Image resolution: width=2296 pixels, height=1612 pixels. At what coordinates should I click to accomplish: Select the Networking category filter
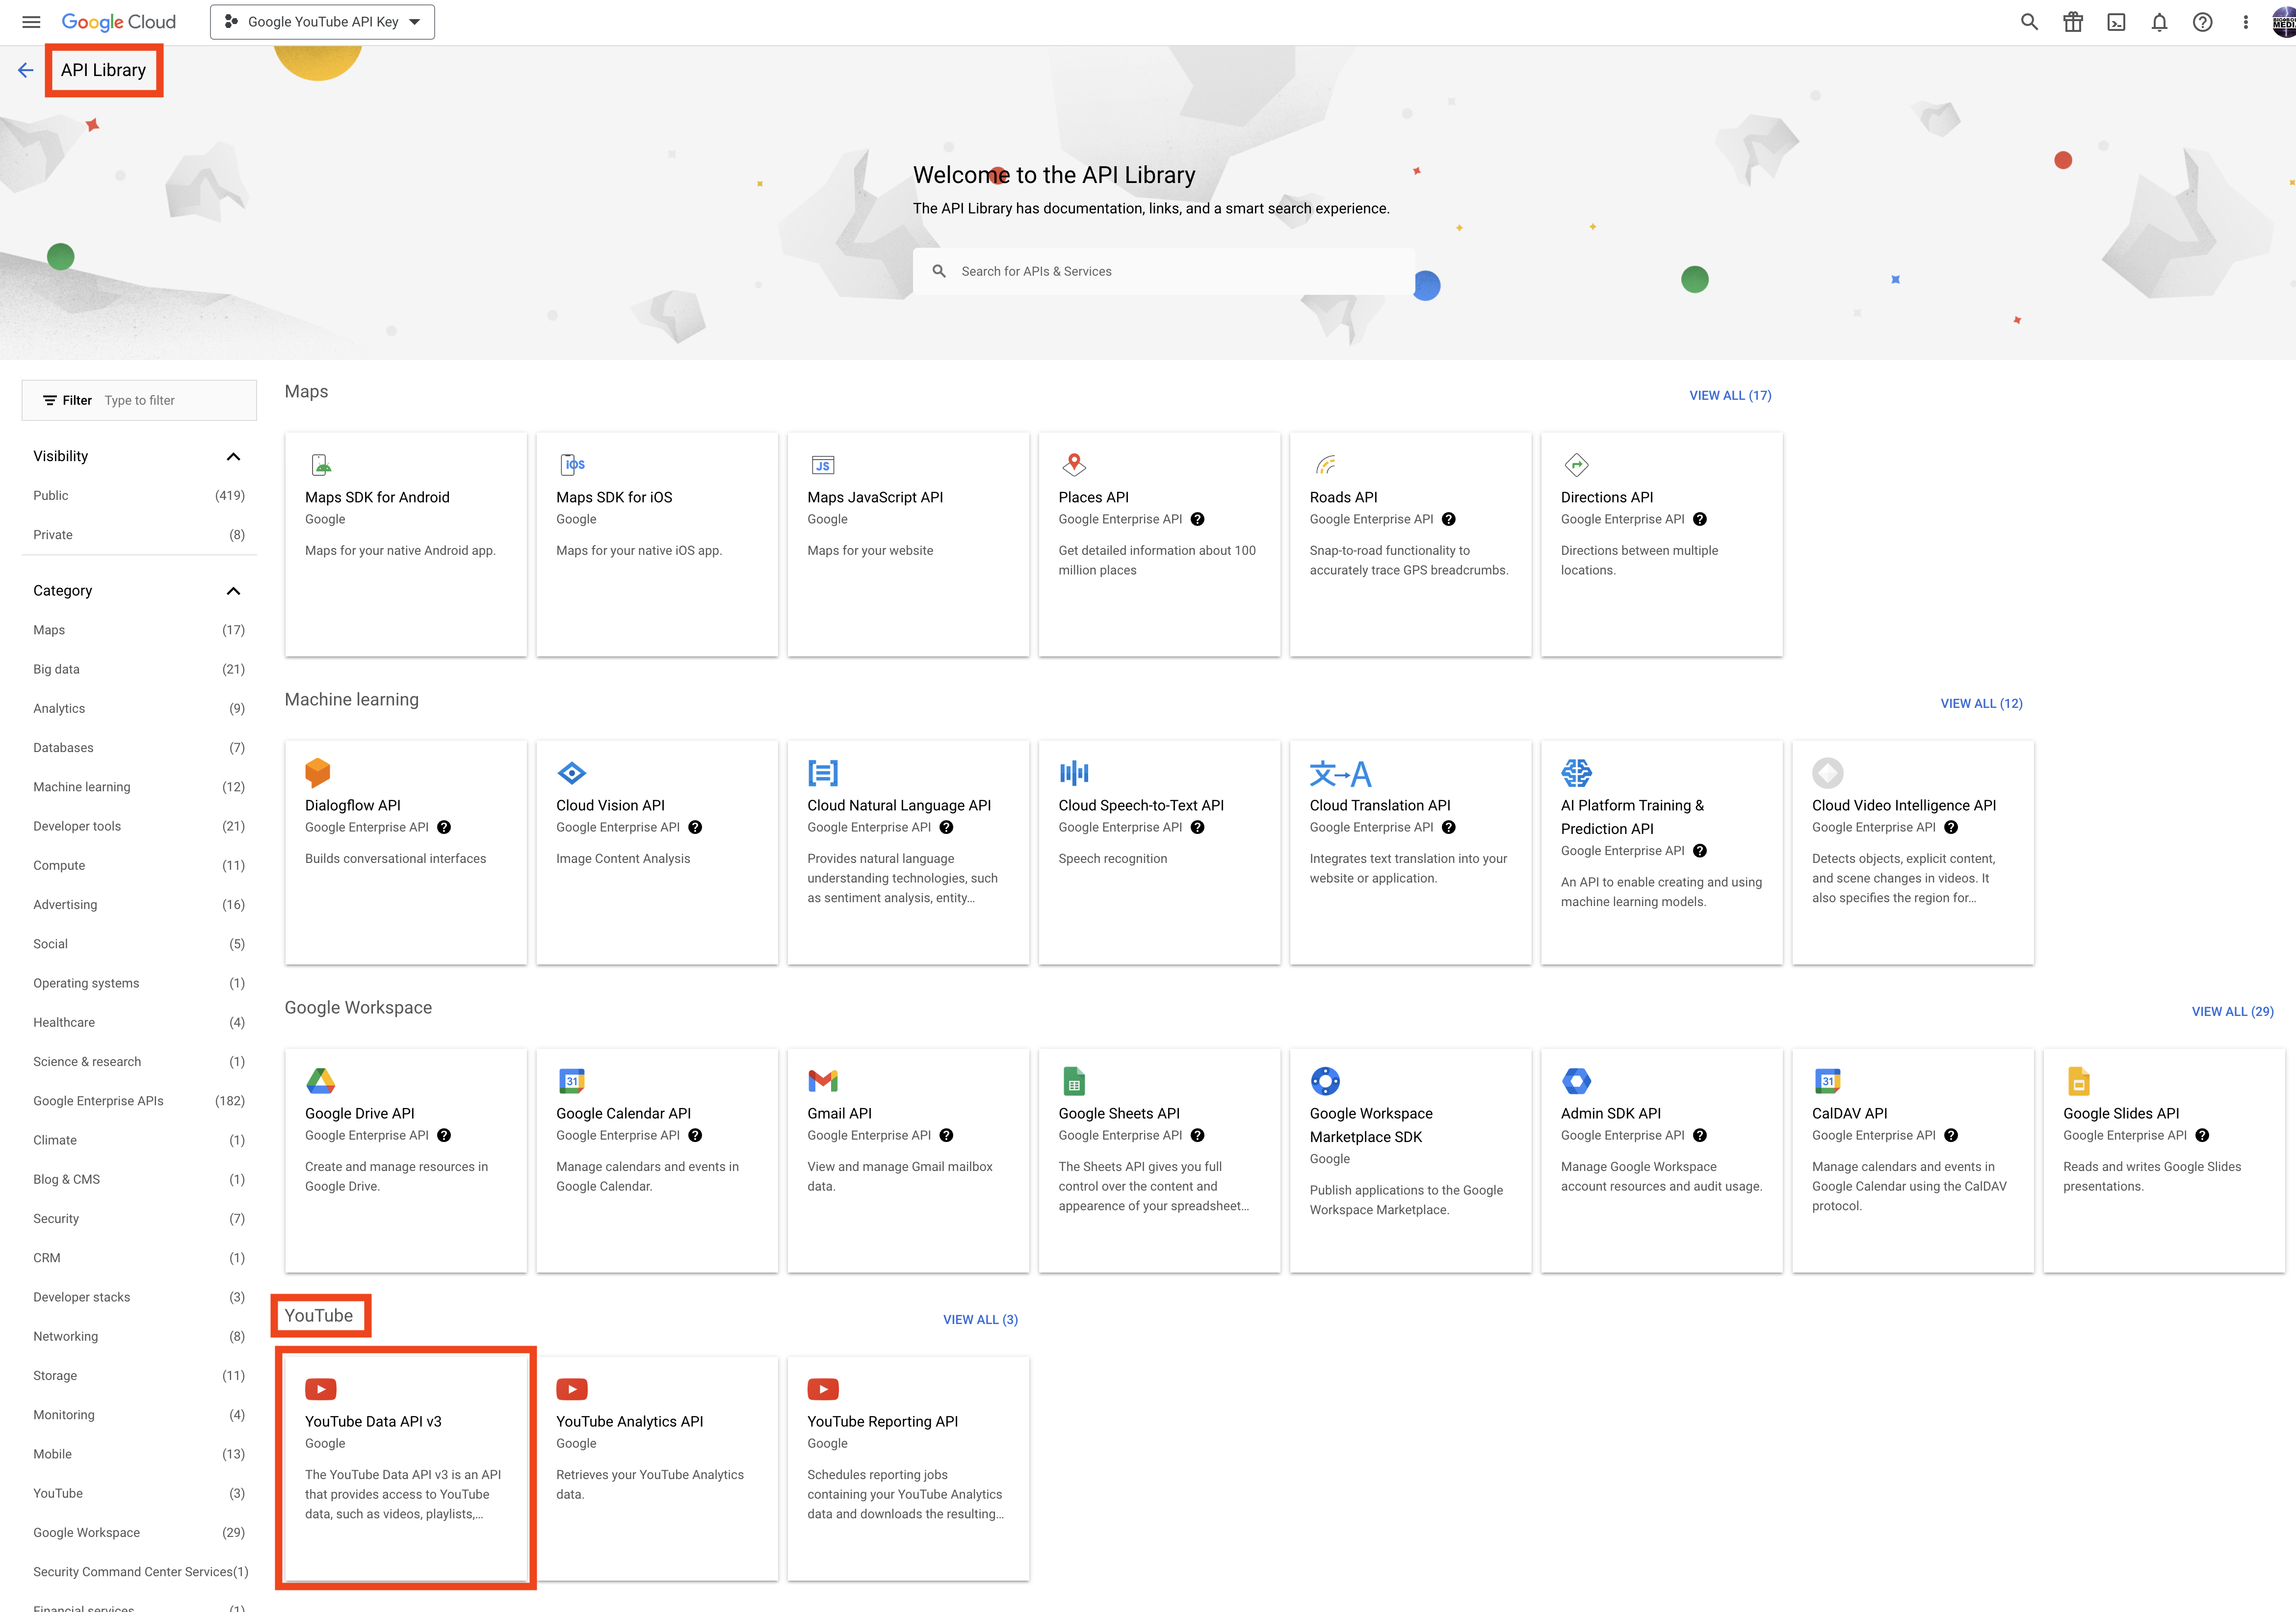tap(139, 1336)
